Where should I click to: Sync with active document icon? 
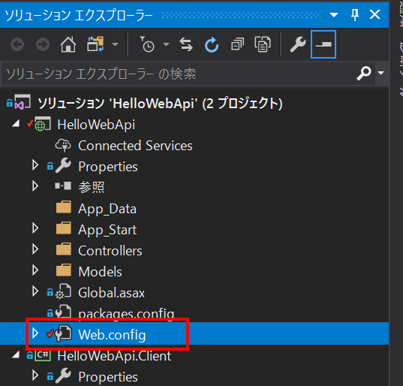click(x=186, y=44)
